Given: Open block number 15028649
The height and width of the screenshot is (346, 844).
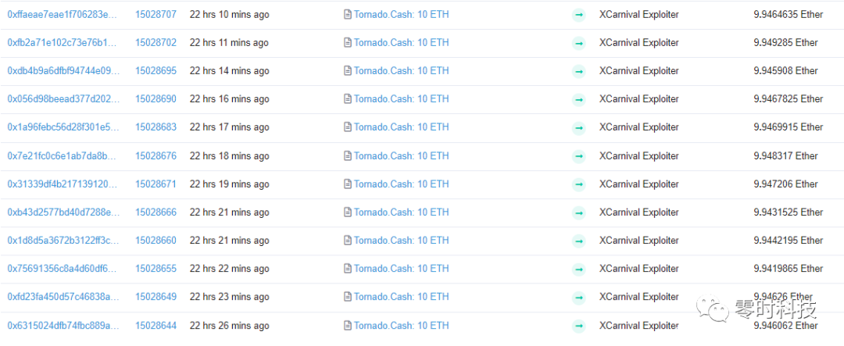Looking at the screenshot, I should click(x=156, y=297).
